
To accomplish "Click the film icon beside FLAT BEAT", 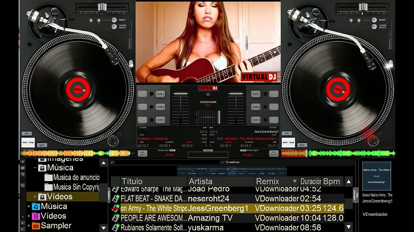I will pyautogui.click(x=115, y=198).
